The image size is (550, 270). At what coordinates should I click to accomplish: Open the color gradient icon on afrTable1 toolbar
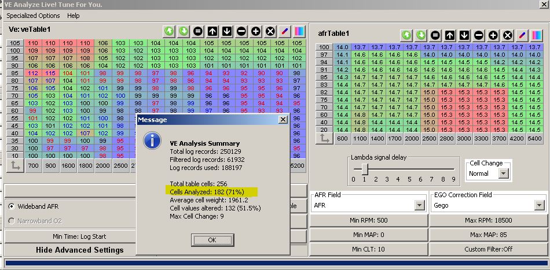537,35
